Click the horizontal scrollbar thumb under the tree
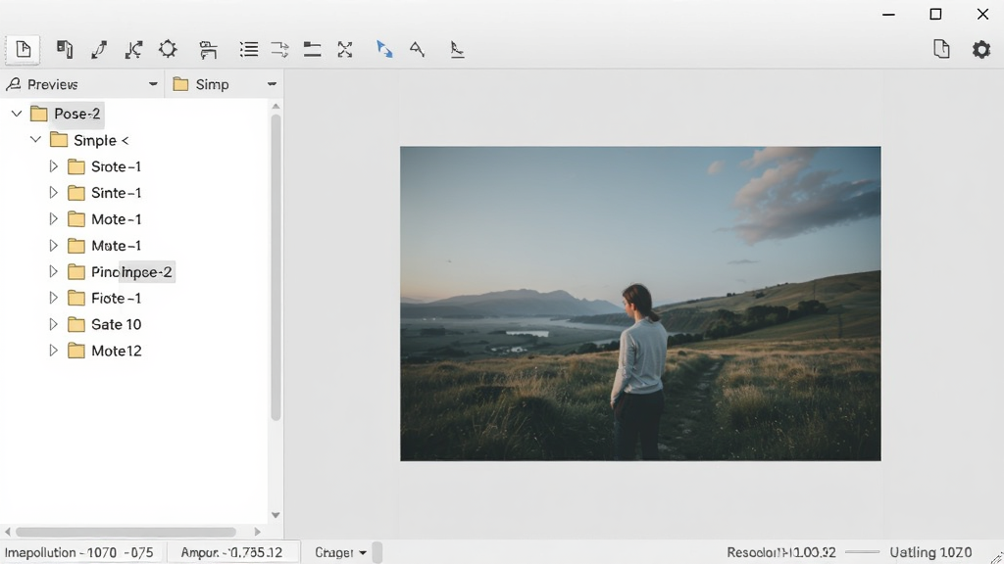 126,532
